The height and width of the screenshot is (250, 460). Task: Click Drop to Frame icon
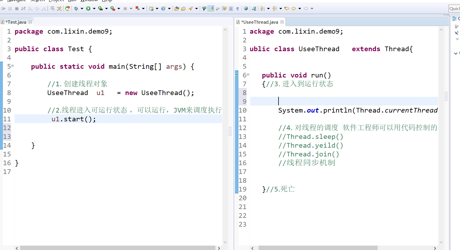(52, 8)
